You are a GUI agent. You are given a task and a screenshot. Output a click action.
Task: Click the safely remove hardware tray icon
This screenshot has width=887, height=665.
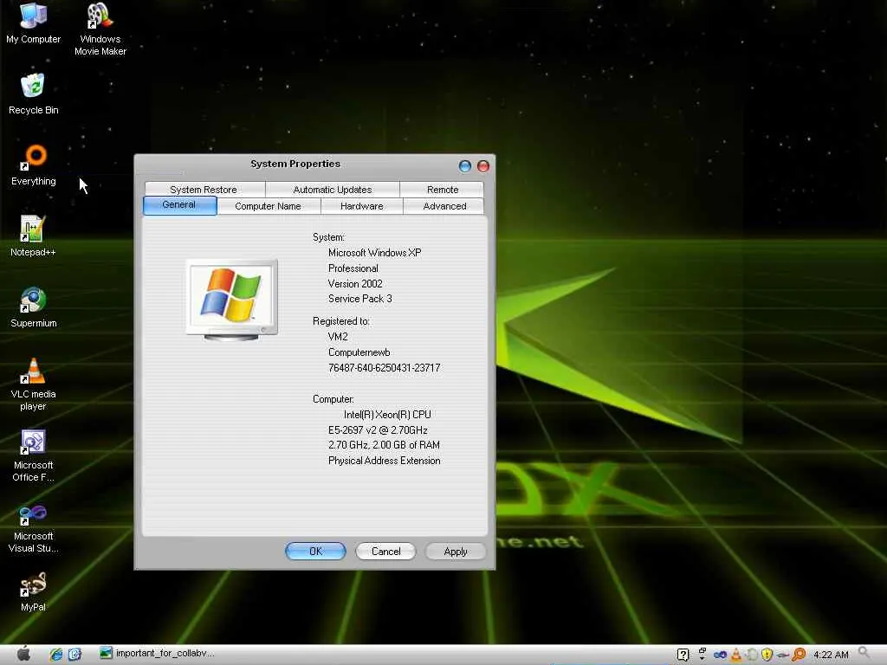pyautogui.click(x=783, y=655)
